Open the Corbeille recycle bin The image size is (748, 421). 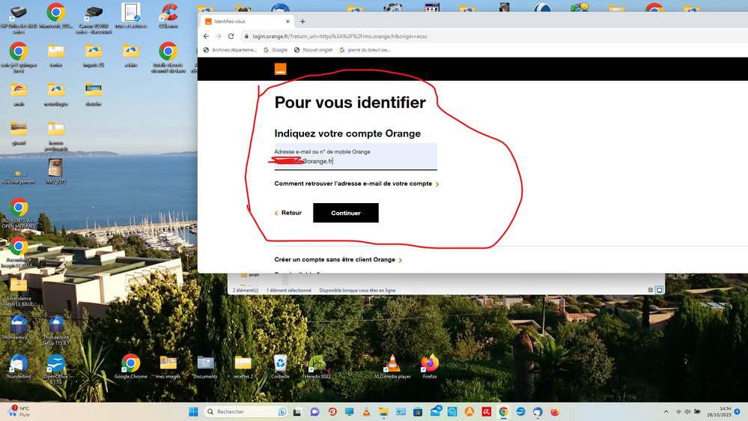pyautogui.click(x=280, y=364)
